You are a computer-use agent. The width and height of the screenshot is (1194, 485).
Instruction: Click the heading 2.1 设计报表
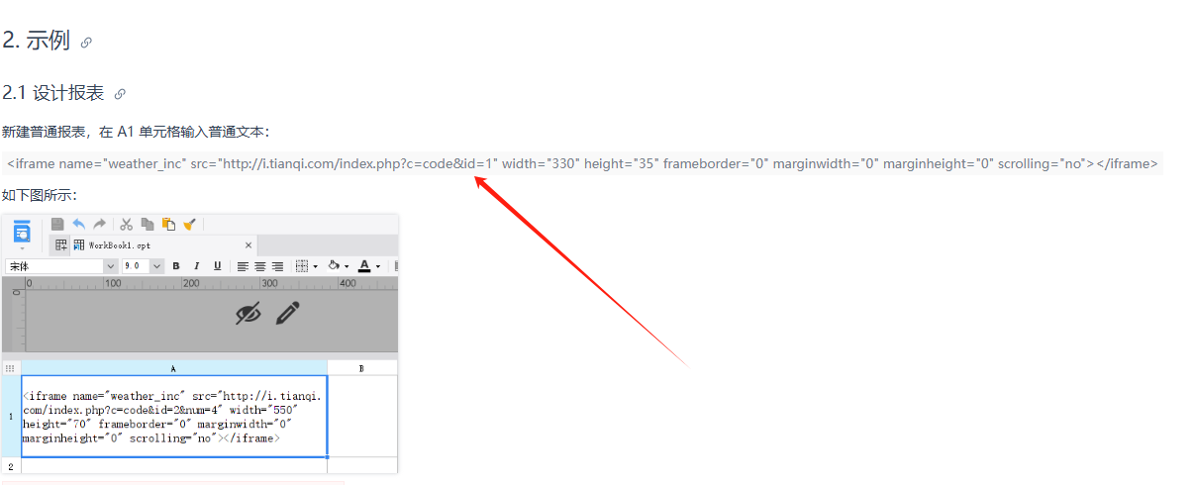click(x=53, y=93)
